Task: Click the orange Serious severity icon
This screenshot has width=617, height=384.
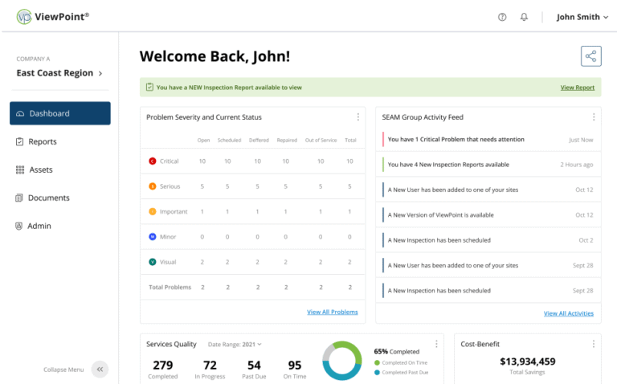Action: click(153, 186)
